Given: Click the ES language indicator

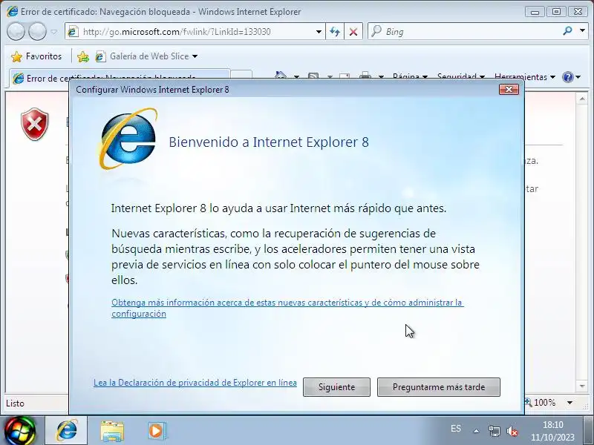Looking at the screenshot, I should 456,429.
